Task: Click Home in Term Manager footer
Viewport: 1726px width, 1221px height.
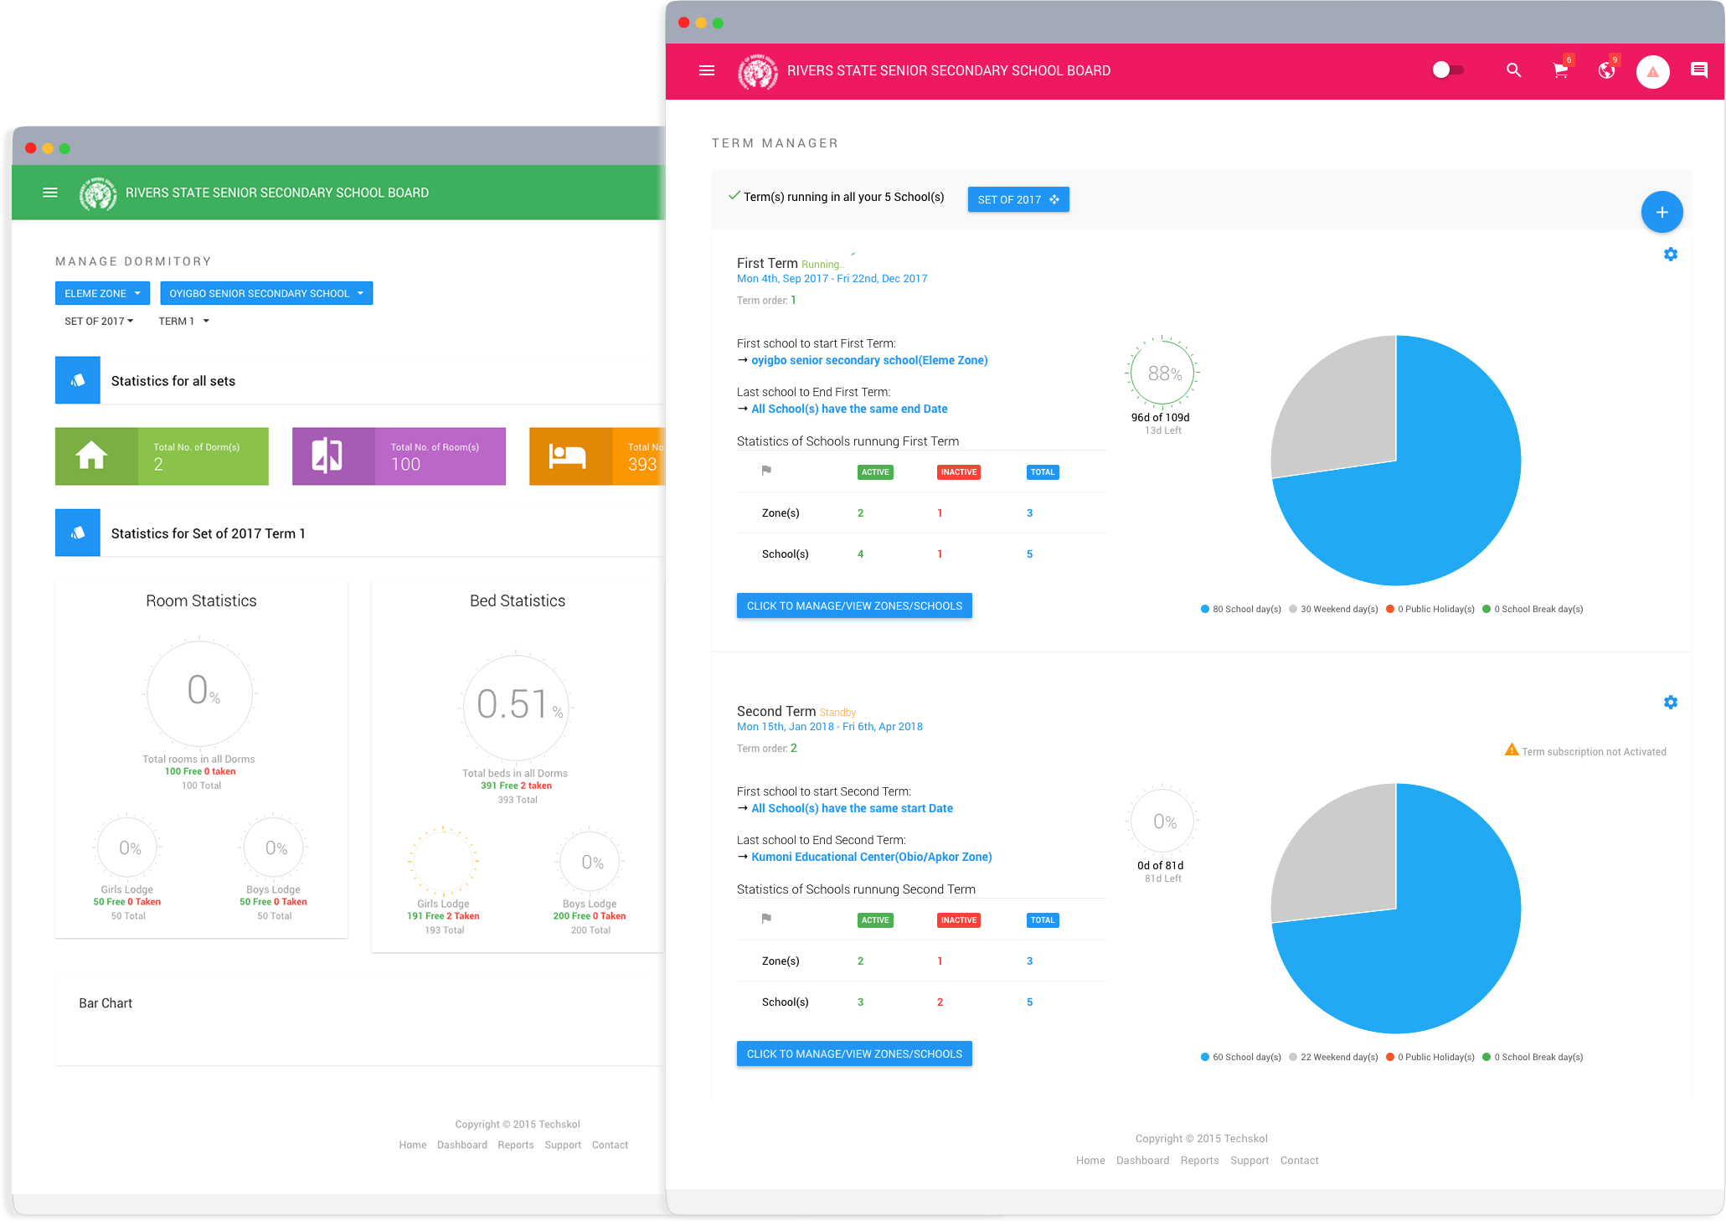Action: tap(1090, 1160)
